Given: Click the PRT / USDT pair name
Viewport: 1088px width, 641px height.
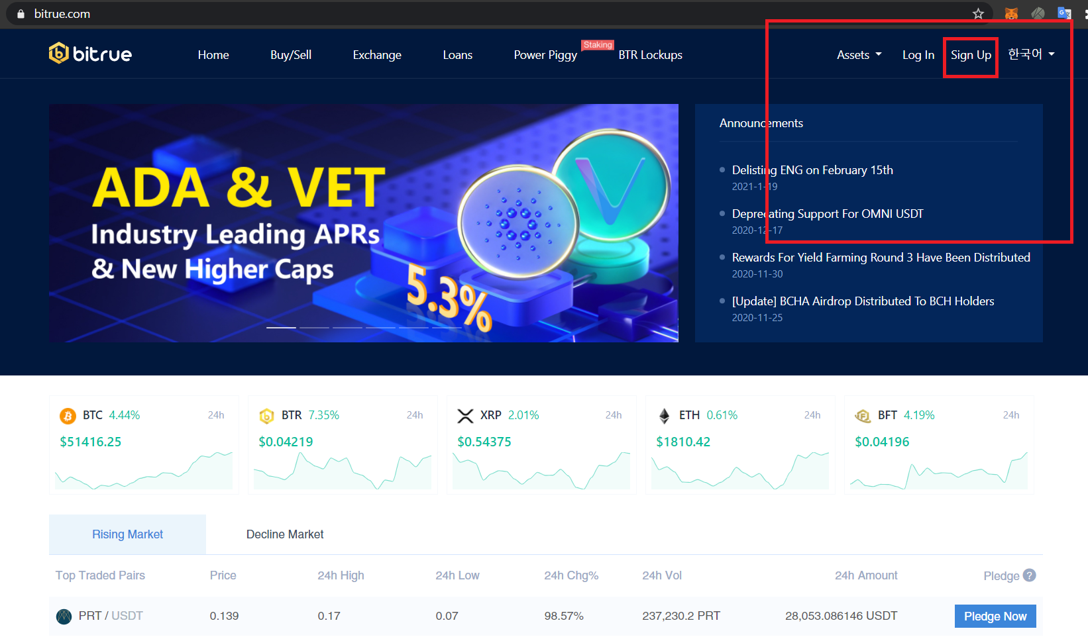Looking at the screenshot, I should [111, 616].
